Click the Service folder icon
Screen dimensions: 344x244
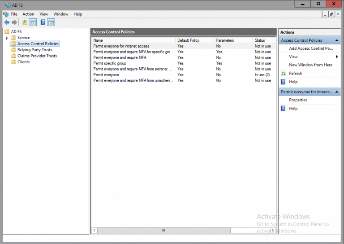pos(13,38)
